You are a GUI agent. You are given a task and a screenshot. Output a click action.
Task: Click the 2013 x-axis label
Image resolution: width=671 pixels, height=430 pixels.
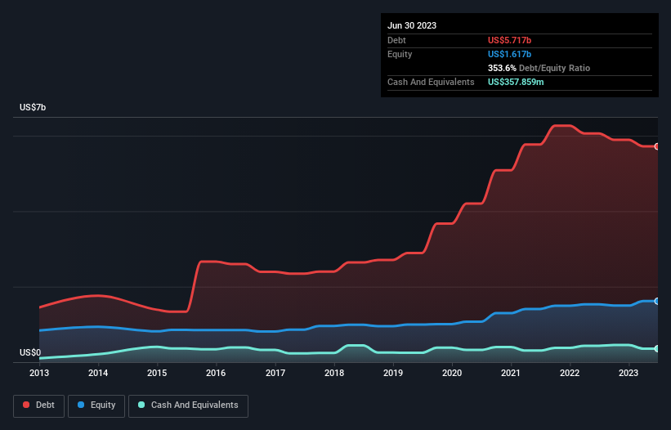tap(39, 373)
